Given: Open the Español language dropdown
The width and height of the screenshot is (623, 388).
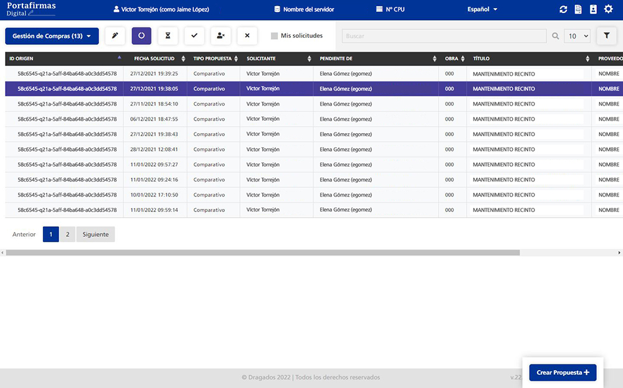Looking at the screenshot, I should click(x=482, y=9).
